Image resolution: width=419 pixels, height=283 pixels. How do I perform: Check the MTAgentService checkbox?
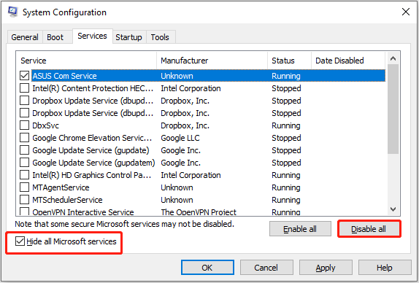point(24,187)
